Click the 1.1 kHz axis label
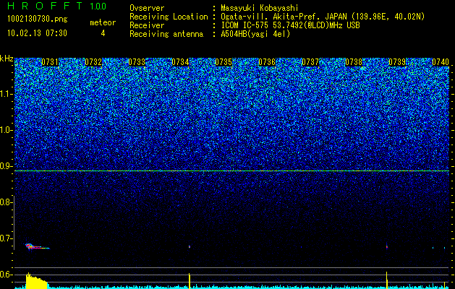 point(6,94)
